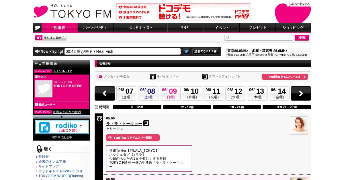
Task: Open TOKYO FM WORLD(TuneIn) sidebar link
Action: tap(60, 176)
